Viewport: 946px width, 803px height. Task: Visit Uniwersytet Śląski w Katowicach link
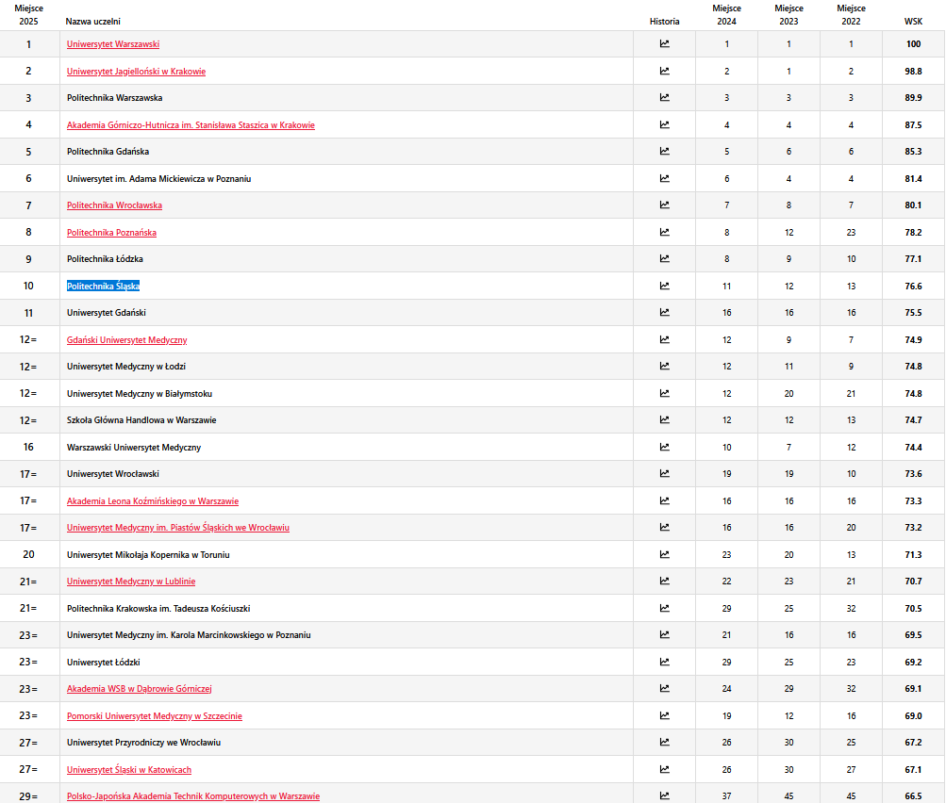coord(128,769)
